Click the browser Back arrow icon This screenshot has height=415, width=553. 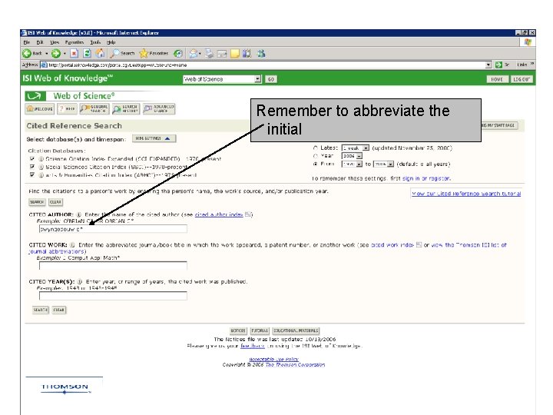click(26, 54)
